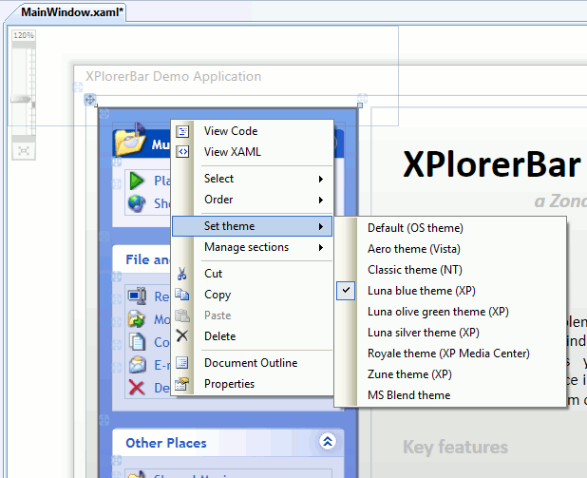Open the Set theme submenu
Screen dimensions: 587x478
pos(252,226)
